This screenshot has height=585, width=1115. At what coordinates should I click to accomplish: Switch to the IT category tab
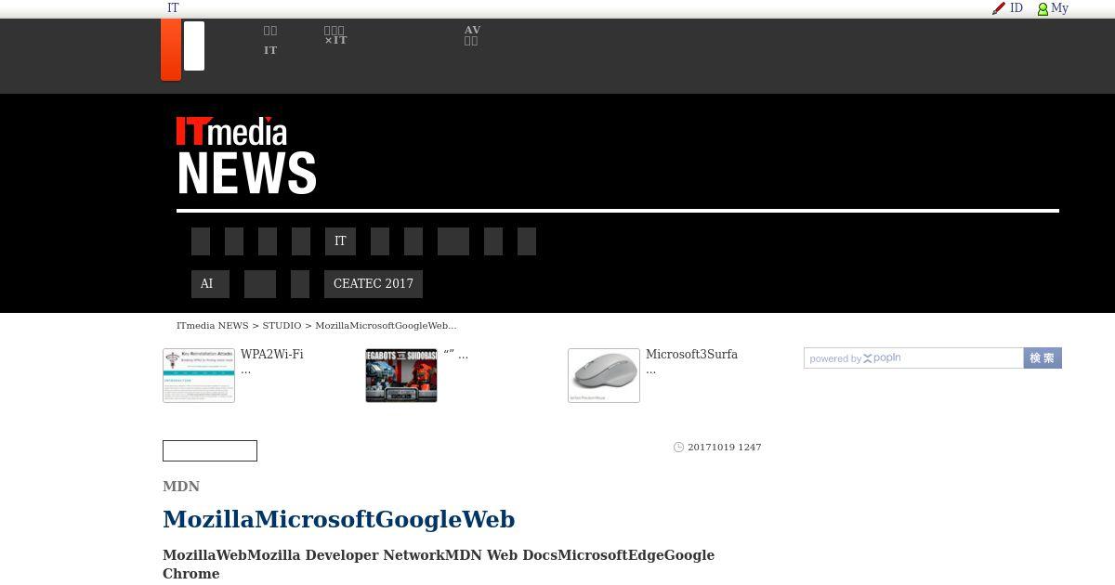[x=340, y=241]
